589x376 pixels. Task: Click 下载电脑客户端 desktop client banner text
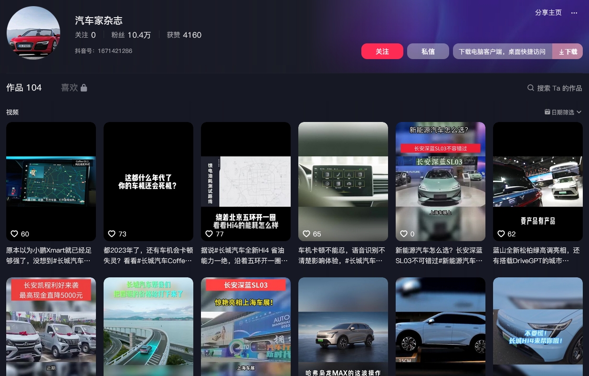(x=502, y=51)
